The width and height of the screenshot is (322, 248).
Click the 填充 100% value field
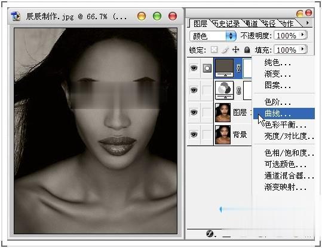click(x=287, y=50)
